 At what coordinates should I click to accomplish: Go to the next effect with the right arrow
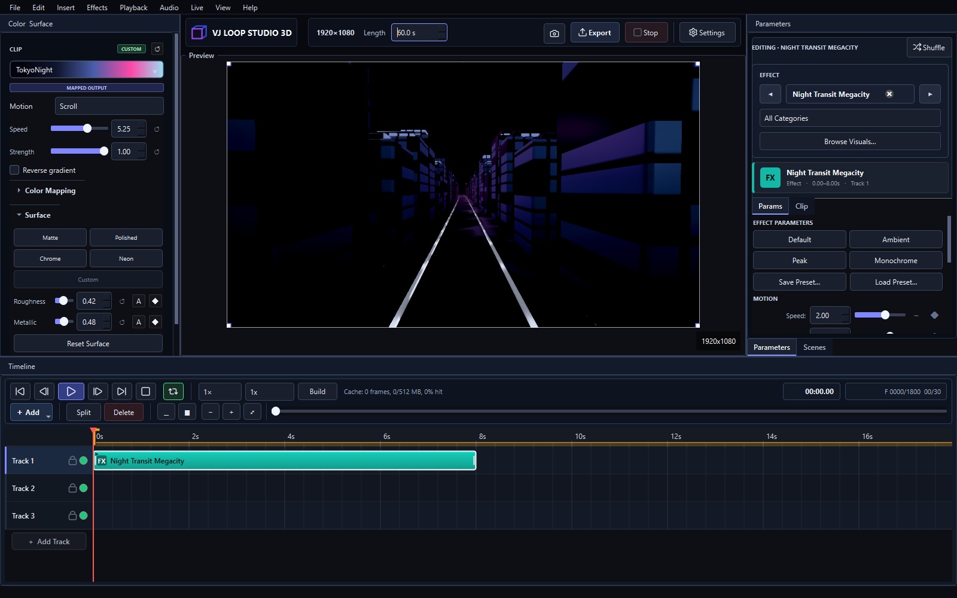[x=930, y=94]
